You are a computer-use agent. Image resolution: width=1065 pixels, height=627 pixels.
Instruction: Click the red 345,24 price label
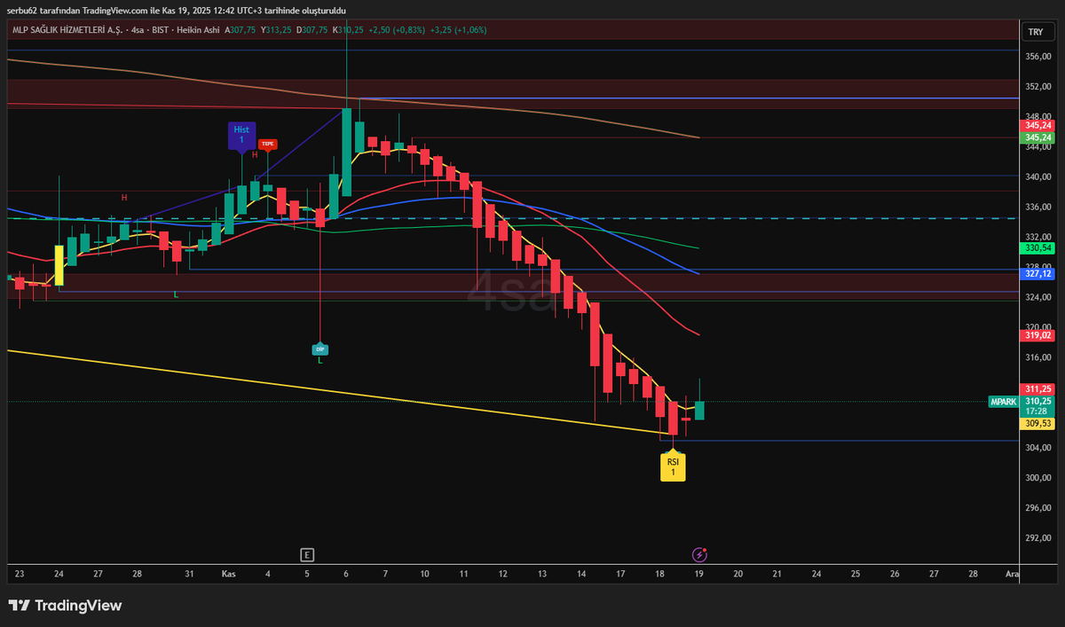pos(1038,127)
